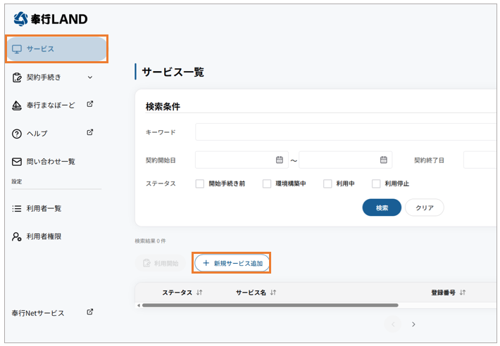500x346 pixels.
Task: Click the 奉行LAND logo
Action: point(50,19)
